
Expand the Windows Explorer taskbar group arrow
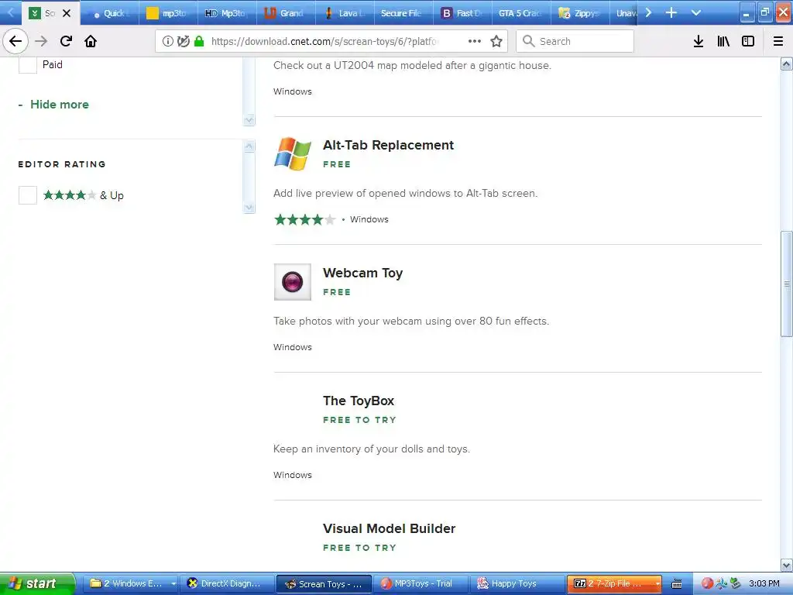click(x=173, y=584)
